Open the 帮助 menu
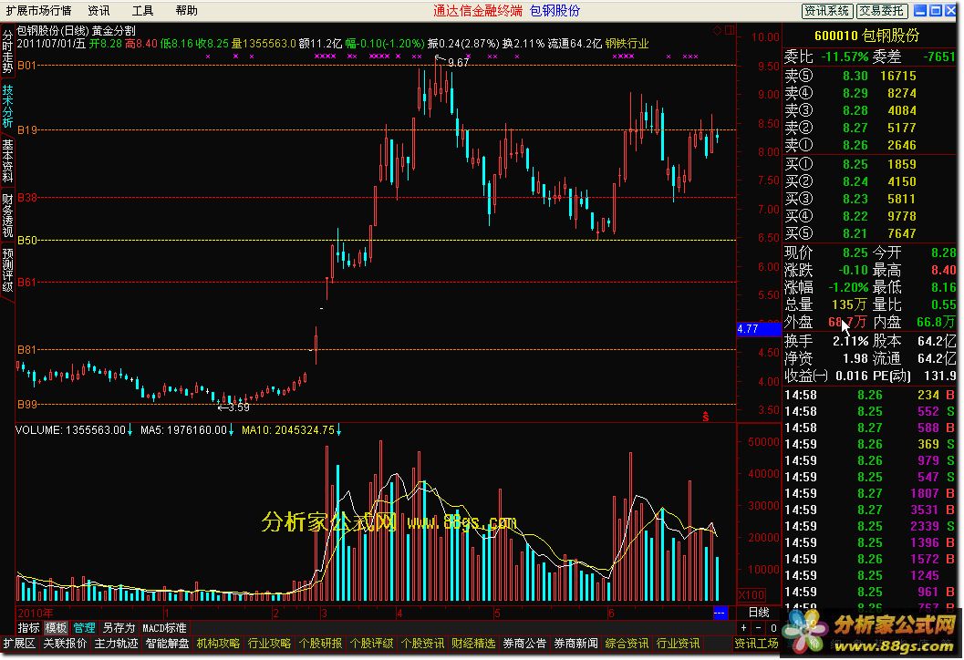 [x=186, y=10]
